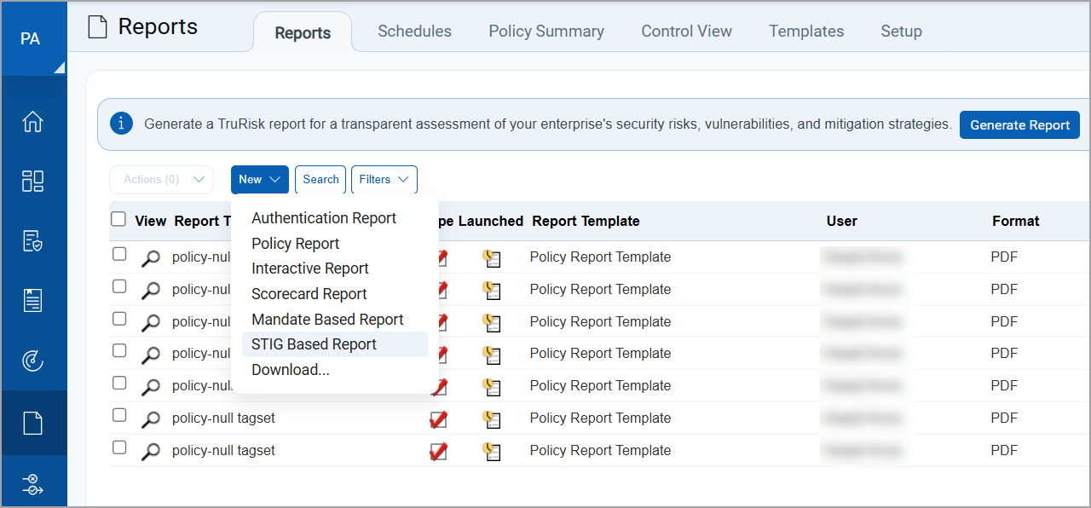Check the fifth report row checkbox

(119, 383)
